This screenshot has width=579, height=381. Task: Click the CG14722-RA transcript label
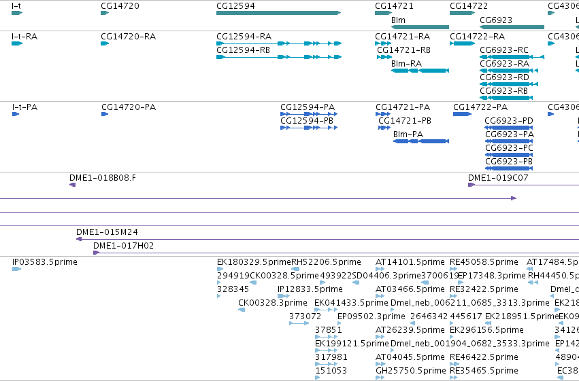point(478,37)
